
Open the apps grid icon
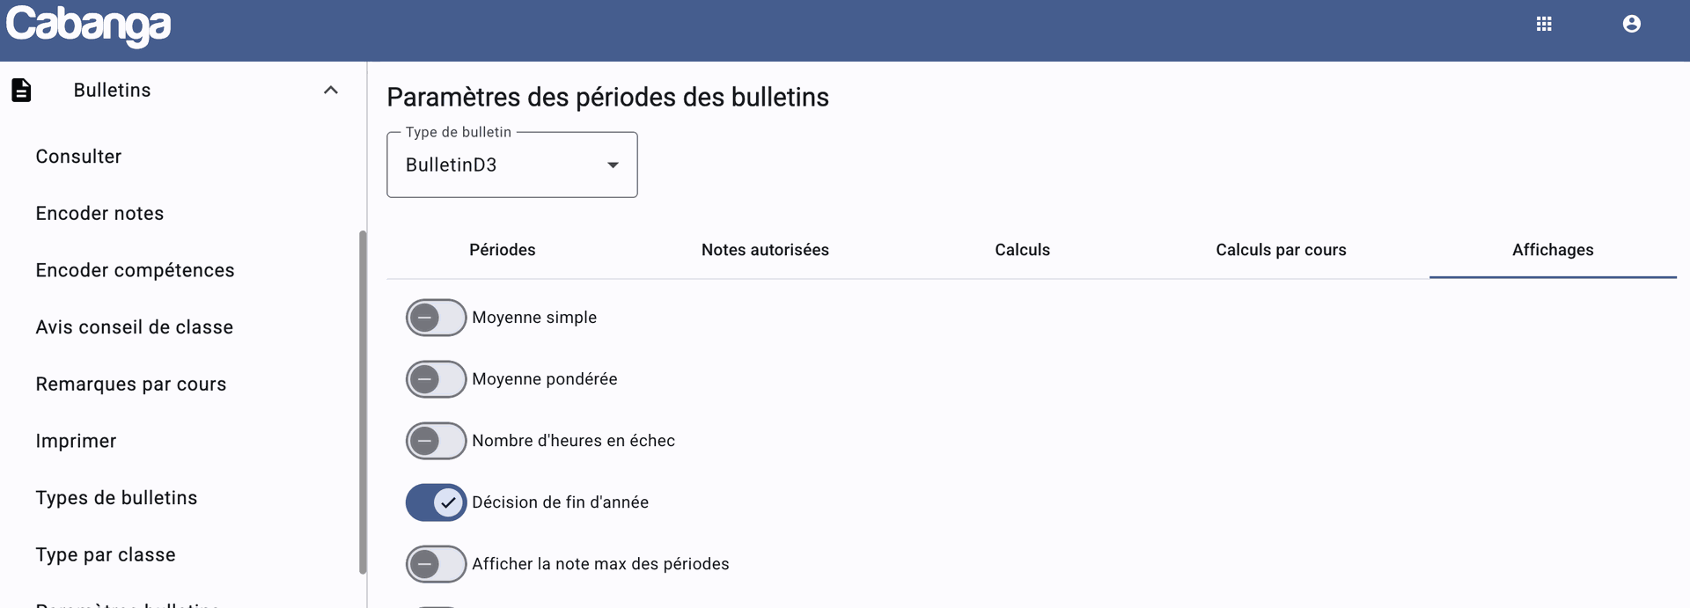point(1544,24)
